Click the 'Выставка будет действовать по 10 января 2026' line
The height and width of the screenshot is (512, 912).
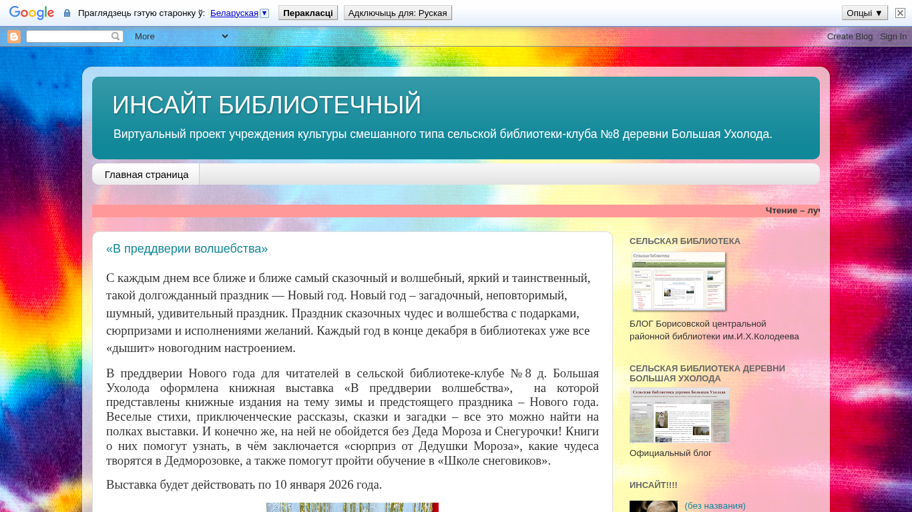pos(244,485)
